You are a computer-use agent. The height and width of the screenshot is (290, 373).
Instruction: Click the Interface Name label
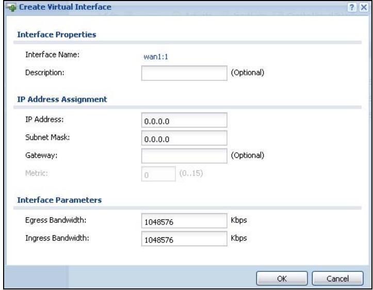pos(52,55)
